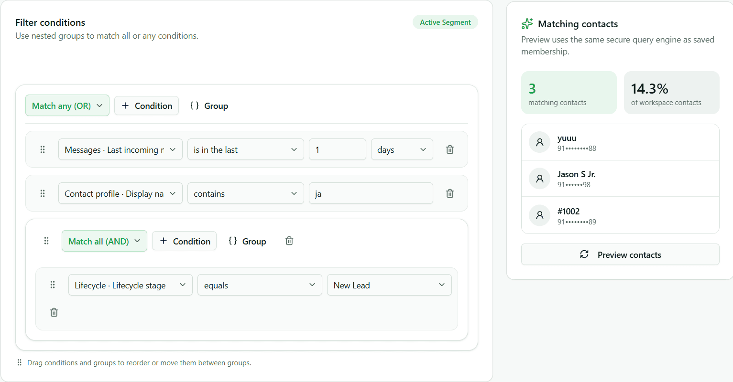The width and height of the screenshot is (733, 382).
Task: Grab the drag handle for Lifecycle condition
Action: 53,285
